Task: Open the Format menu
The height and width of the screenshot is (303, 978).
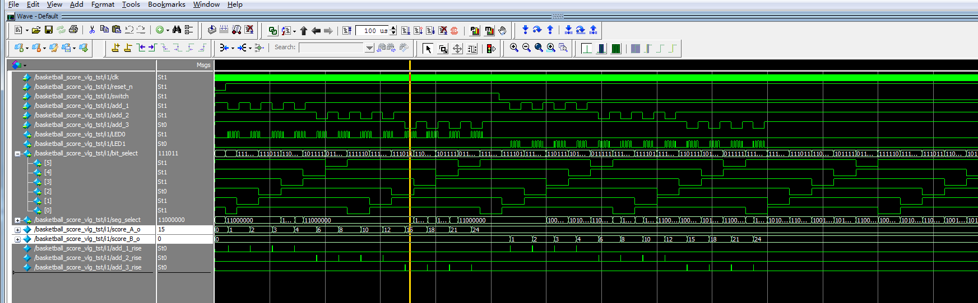Action: [103, 4]
